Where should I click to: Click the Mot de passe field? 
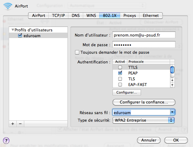(x=144, y=45)
